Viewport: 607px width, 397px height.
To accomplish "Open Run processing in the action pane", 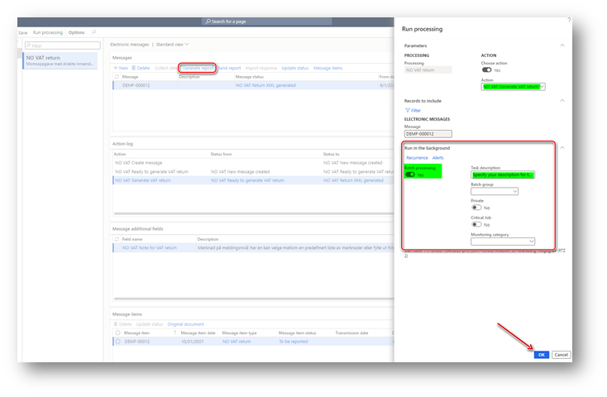I will [x=48, y=32].
